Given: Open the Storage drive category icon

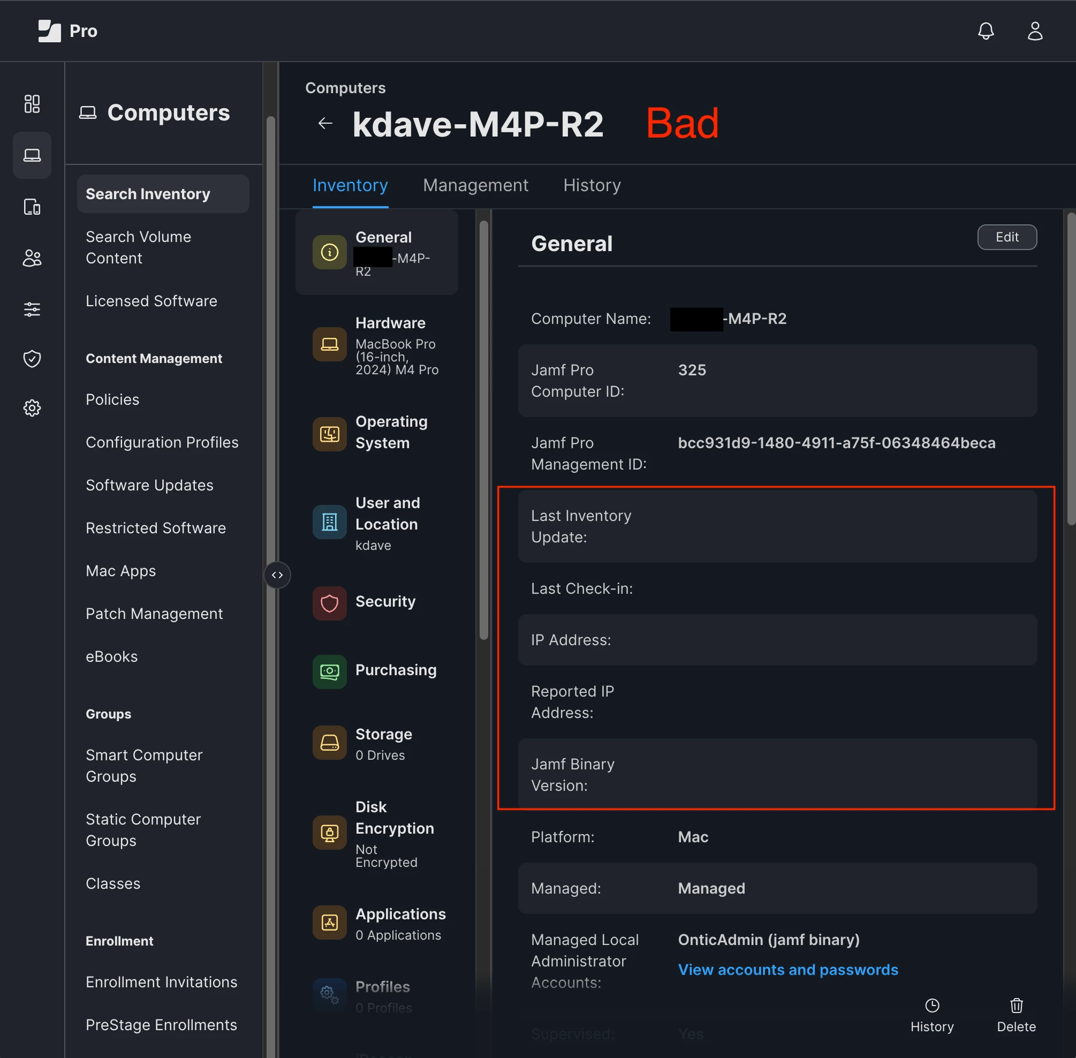Looking at the screenshot, I should click(x=329, y=743).
